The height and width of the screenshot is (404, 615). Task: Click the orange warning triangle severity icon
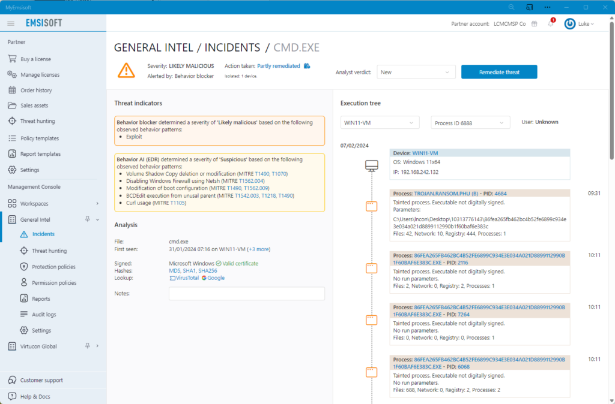point(126,71)
